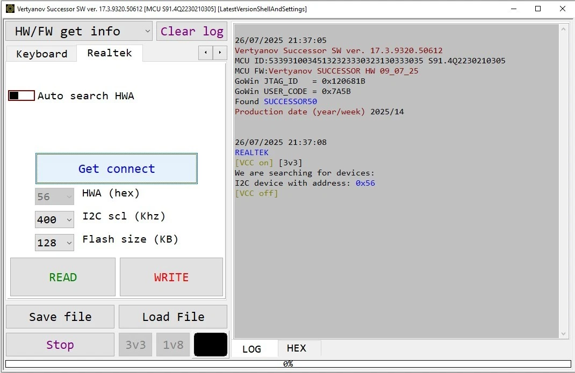Toggle the Auto search HWA switch
Viewport: 575px width, 373px height.
coord(21,96)
